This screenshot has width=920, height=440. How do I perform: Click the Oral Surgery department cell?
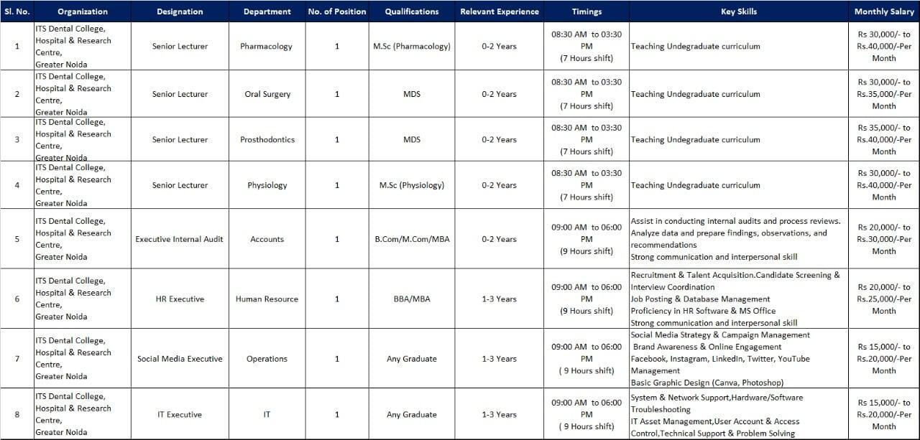(267, 94)
